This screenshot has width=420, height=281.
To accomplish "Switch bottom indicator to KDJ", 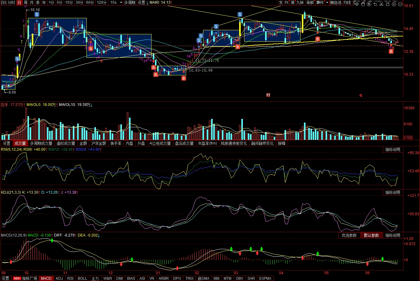I will click(x=59, y=278).
